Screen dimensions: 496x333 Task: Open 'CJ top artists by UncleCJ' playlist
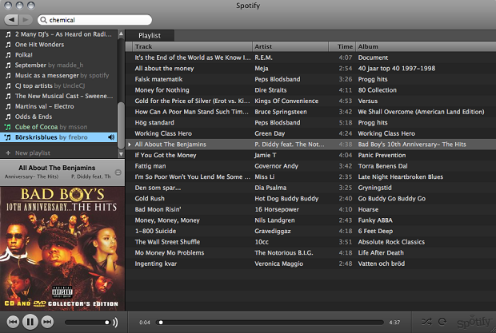point(58,86)
